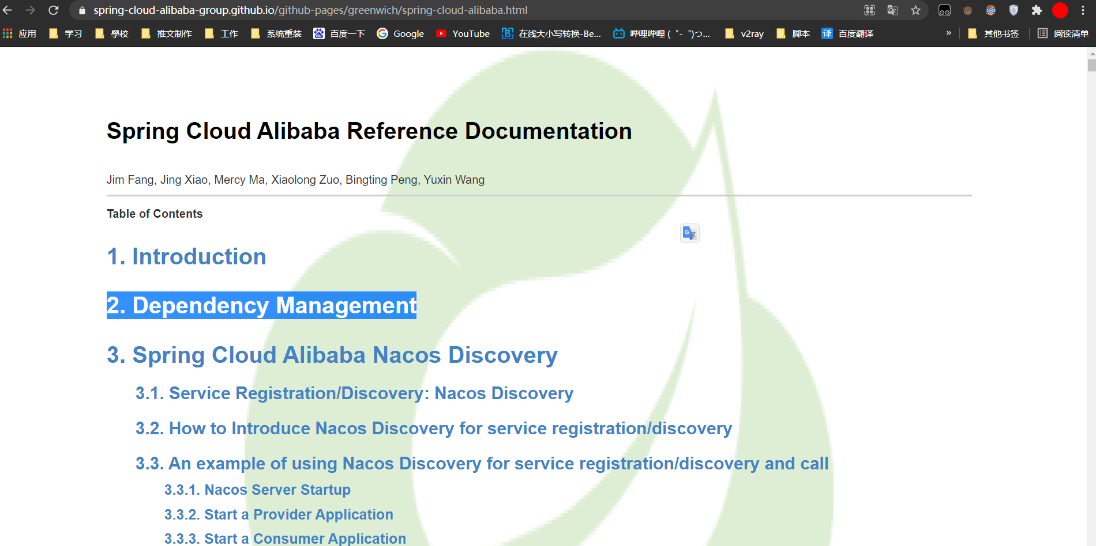Open 其他书签 folder
This screenshot has width=1096, height=546.
(993, 33)
